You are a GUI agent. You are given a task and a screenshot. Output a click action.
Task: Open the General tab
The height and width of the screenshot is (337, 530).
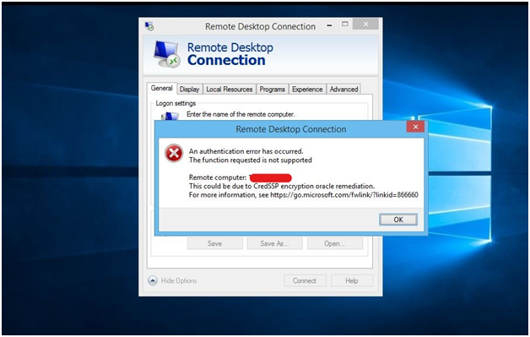(161, 89)
